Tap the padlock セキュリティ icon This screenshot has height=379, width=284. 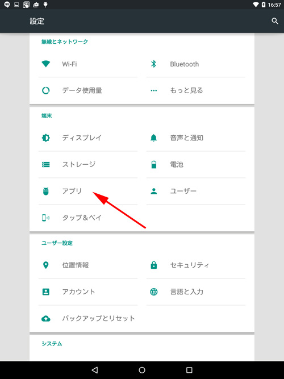154,265
